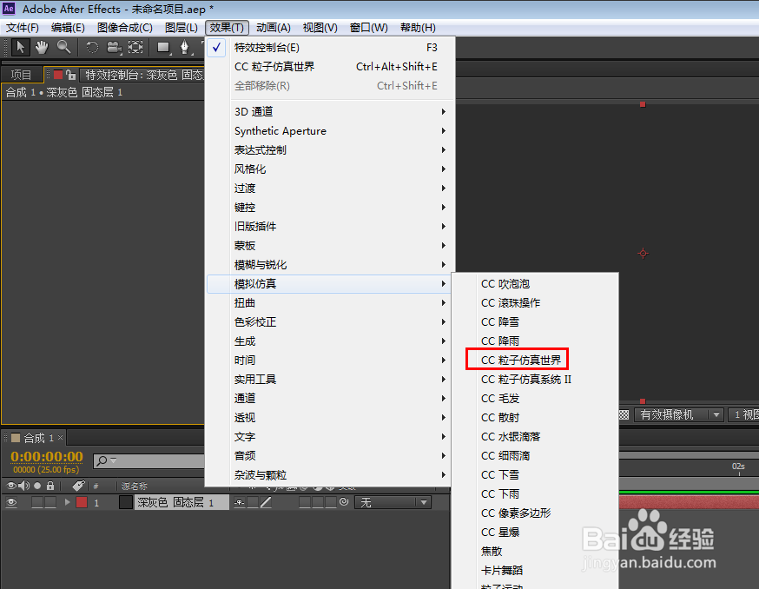Click the lock icon on effect controls panel
Viewport: 759px width, 589px height.
tap(71, 75)
